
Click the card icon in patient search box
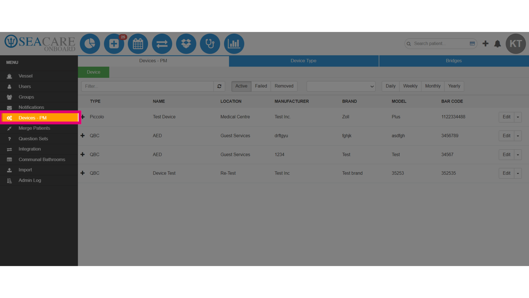[x=472, y=44]
